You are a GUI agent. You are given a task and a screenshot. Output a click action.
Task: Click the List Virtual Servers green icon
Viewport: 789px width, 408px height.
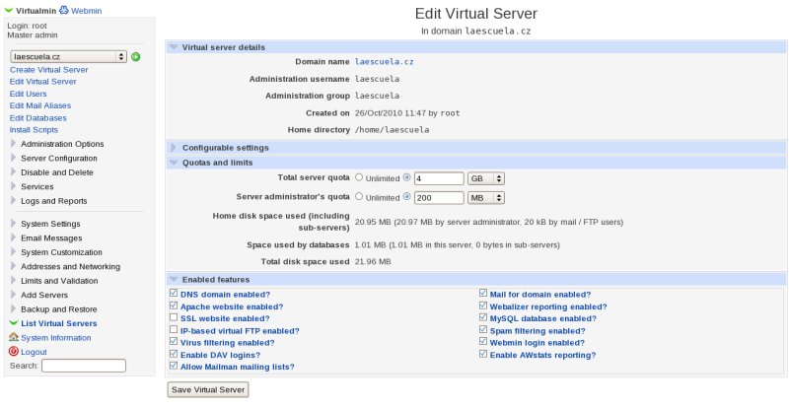click(13, 323)
